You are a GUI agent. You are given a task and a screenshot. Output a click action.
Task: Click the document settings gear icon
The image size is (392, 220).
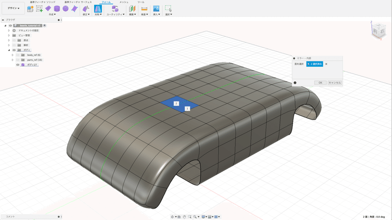tap(14, 30)
